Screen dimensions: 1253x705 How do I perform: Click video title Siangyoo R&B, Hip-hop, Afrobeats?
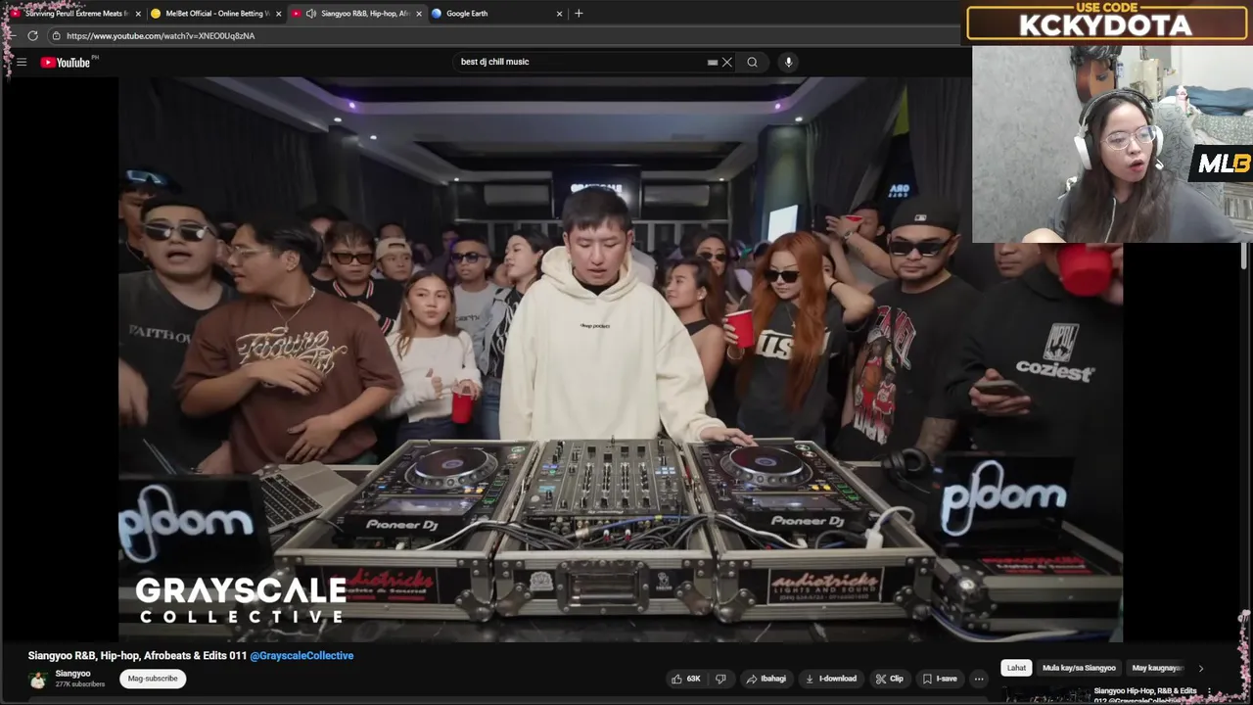[138, 656]
